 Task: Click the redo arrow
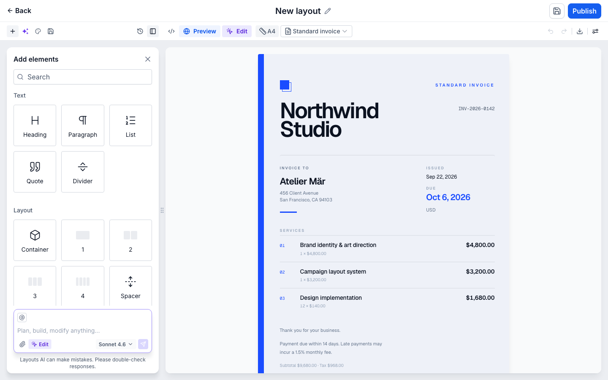564,31
